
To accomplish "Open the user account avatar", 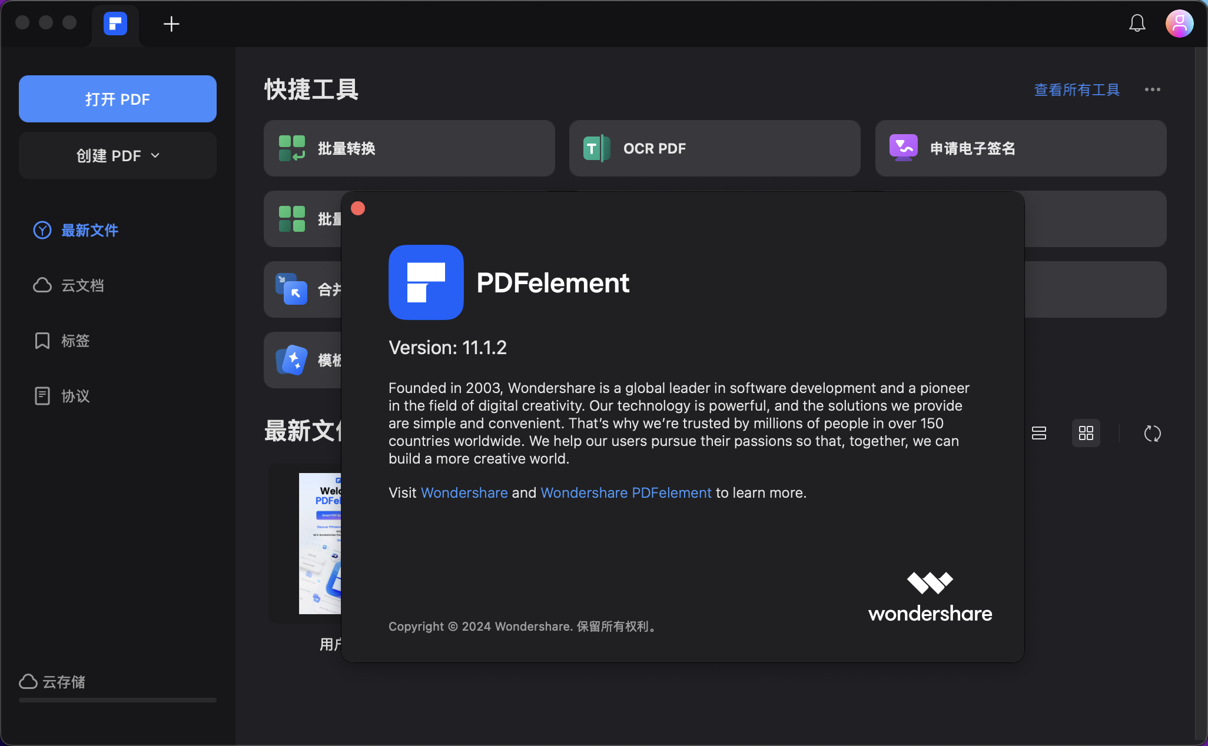I will [x=1179, y=24].
